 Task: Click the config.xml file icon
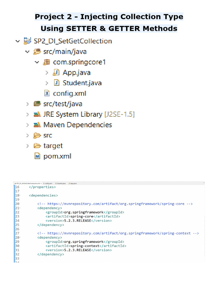coord(47,93)
